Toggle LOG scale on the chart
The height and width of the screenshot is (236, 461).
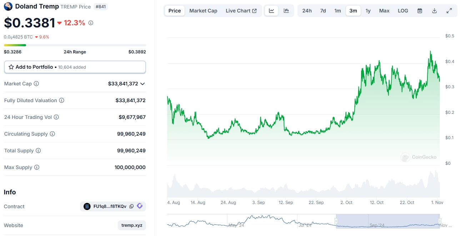403,11
